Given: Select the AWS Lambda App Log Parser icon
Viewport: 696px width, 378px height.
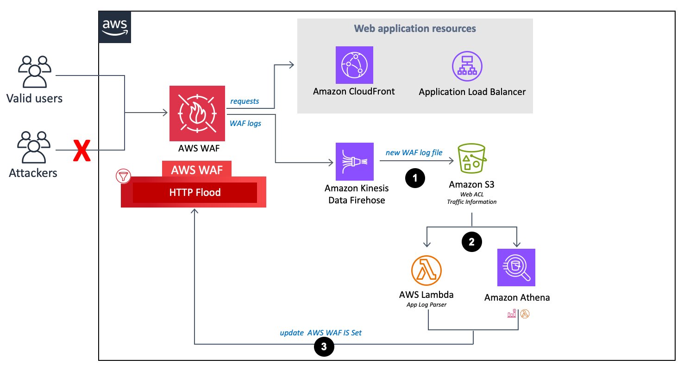Looking at the screenshot, I should [427, 271].
